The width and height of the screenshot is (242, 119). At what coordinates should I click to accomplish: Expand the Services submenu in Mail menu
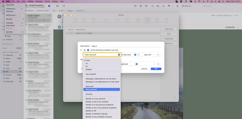(x=15, y=19)
